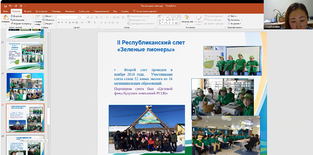Switch to the Конструктор ribbon tab
313x155 pixels.
tap(41, 11)
